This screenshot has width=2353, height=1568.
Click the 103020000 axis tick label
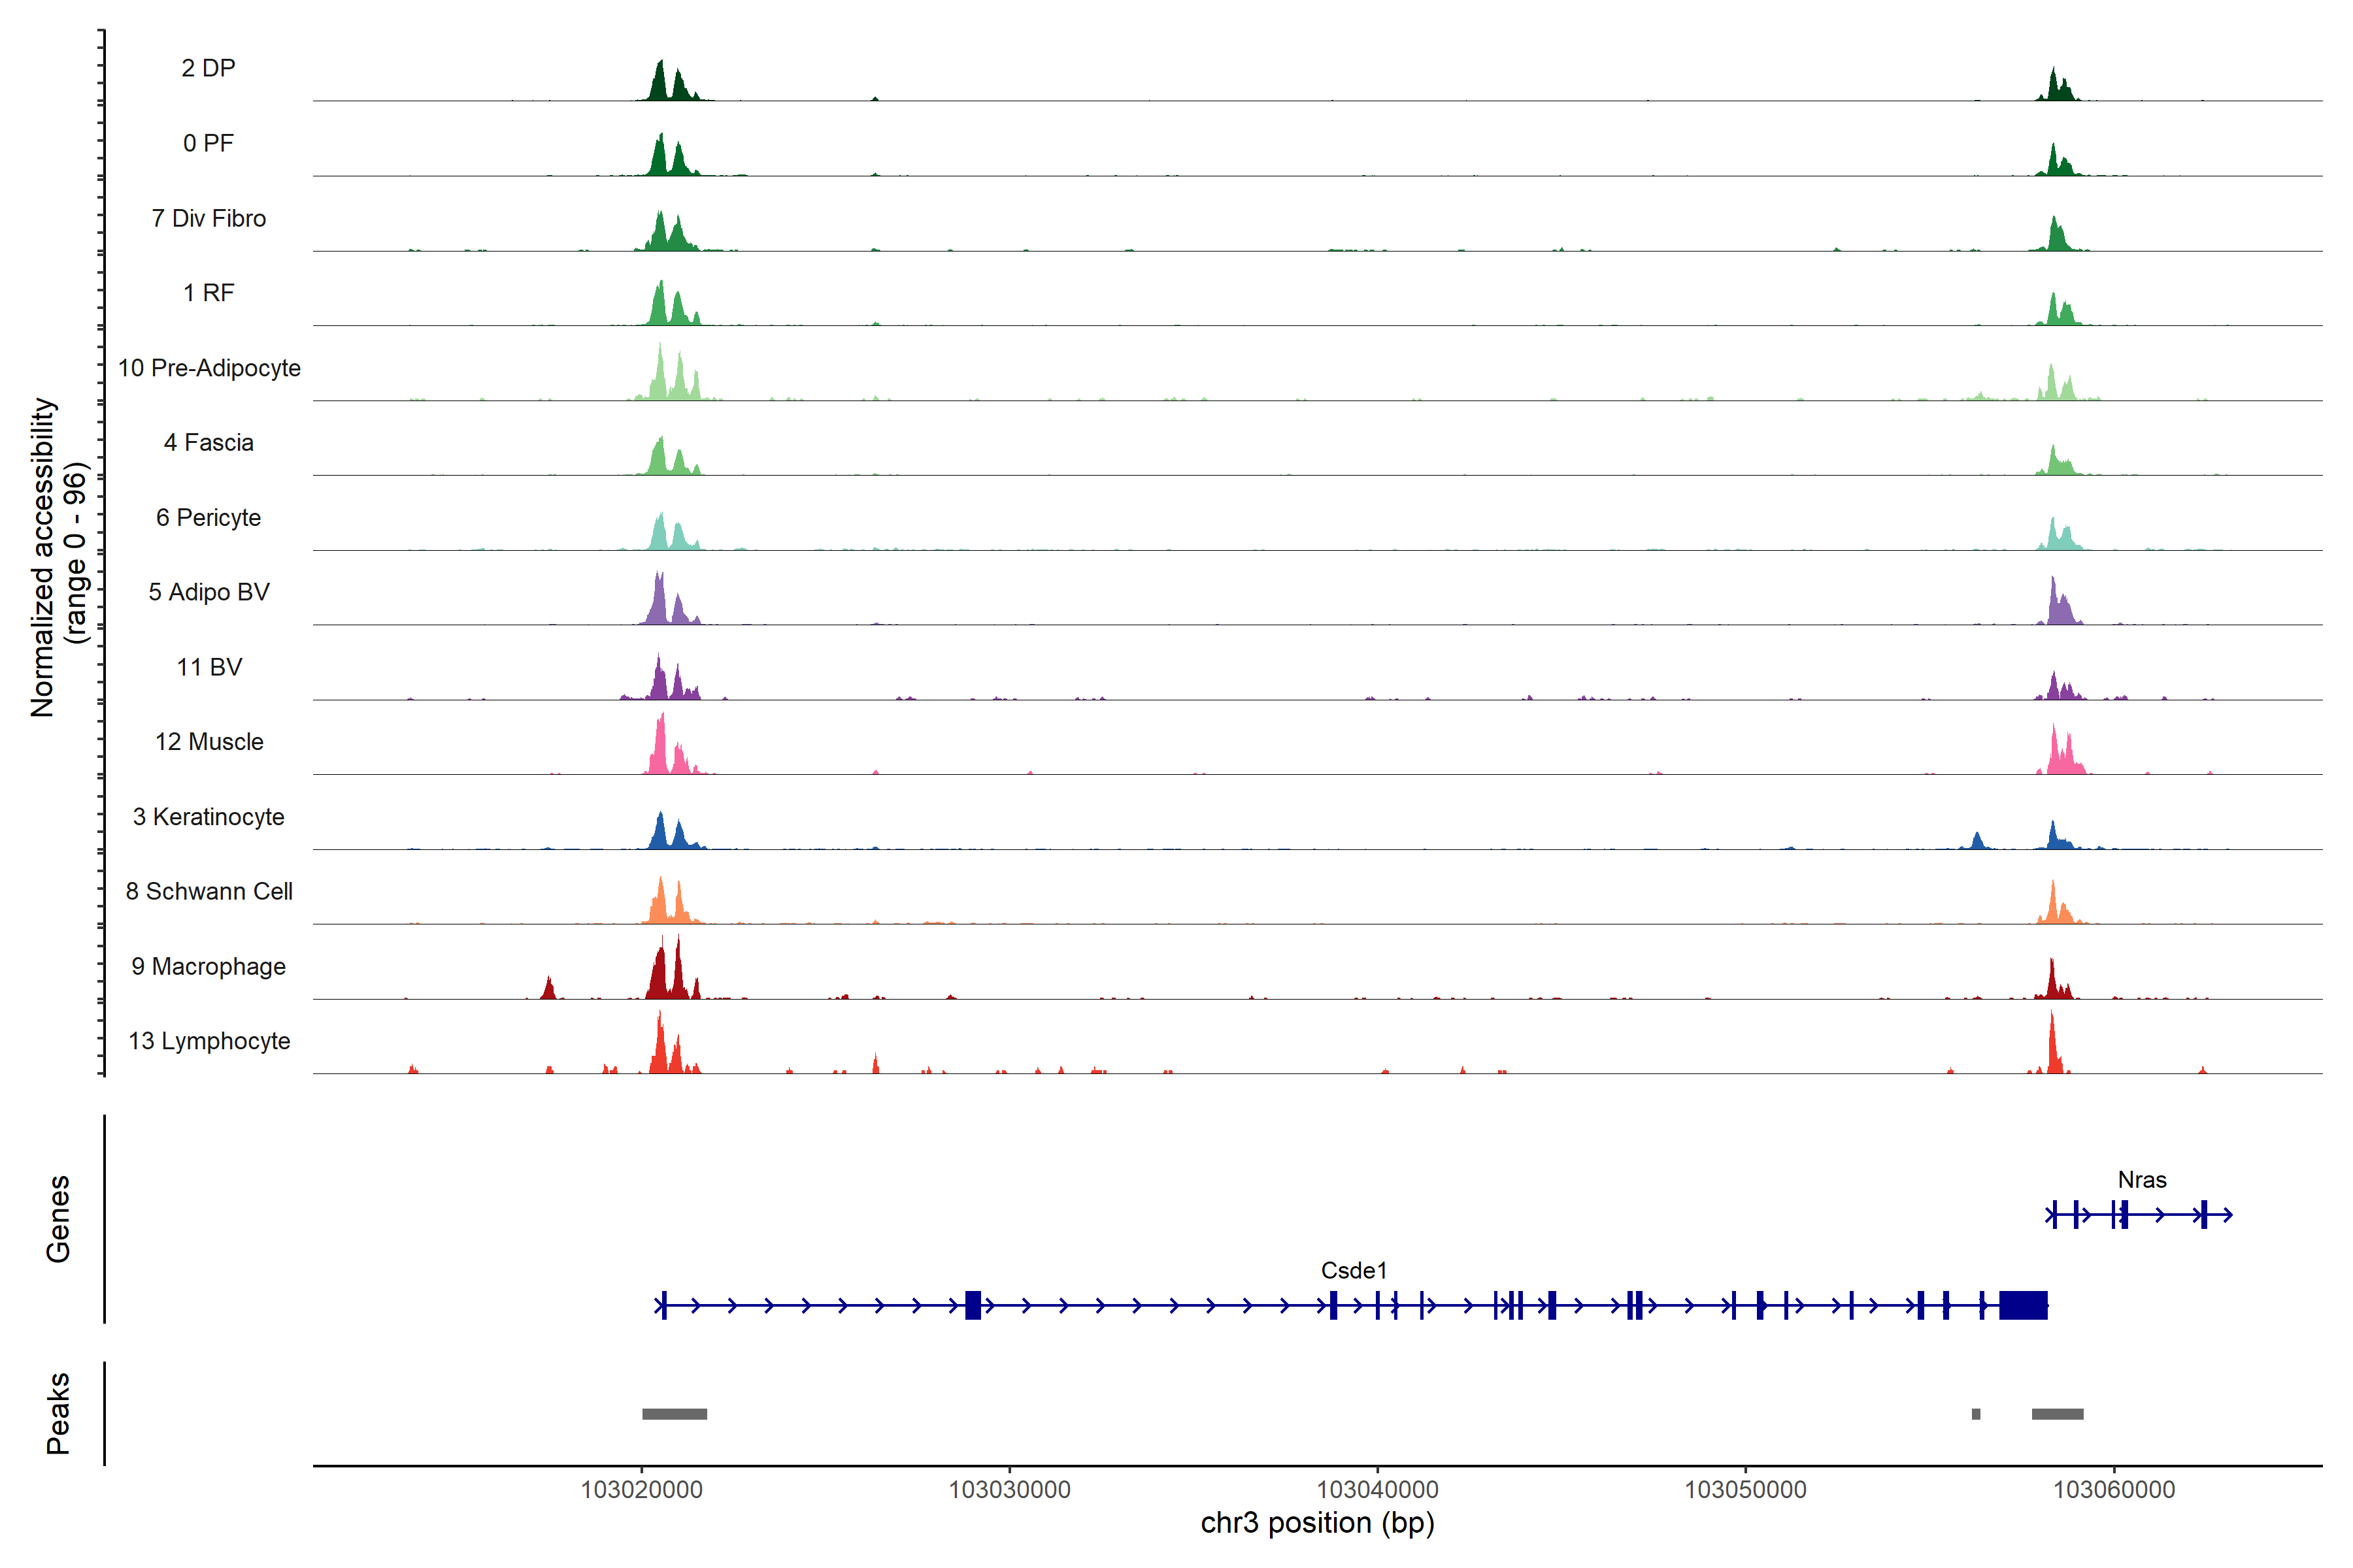pyautogui.click(x=641, y=1489)
